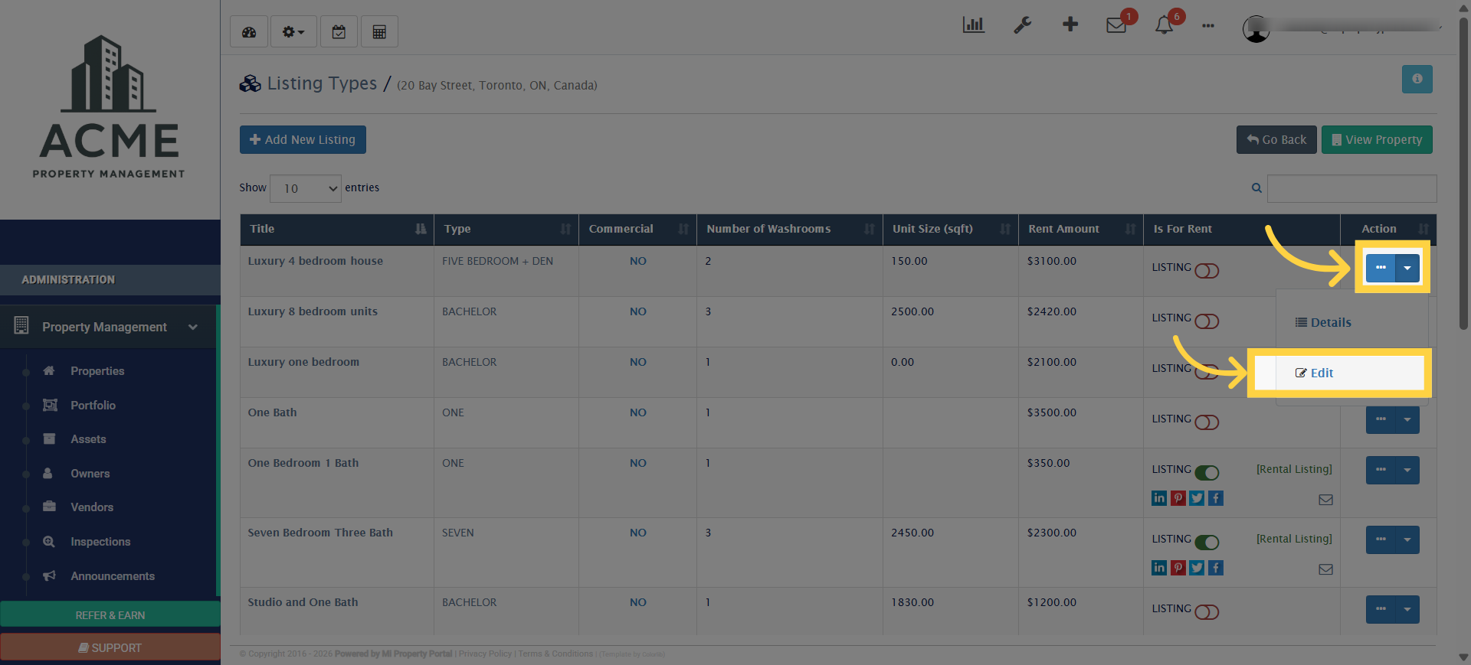The width and height of the screenshot is (1471, 665).
Task: Click action ellipsis for Seven Bedroom Three Bath
Action: click(x=1381, y=539)
